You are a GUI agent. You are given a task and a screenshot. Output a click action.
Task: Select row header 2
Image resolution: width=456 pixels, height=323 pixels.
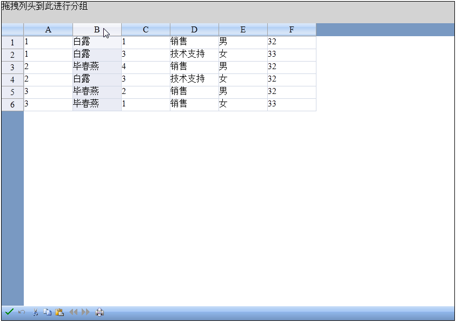click(x=12, y=55)
